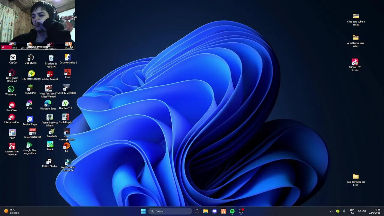Select the PEAK game icon
Viewport: 384px width, 216px height.
pos(12,134)
